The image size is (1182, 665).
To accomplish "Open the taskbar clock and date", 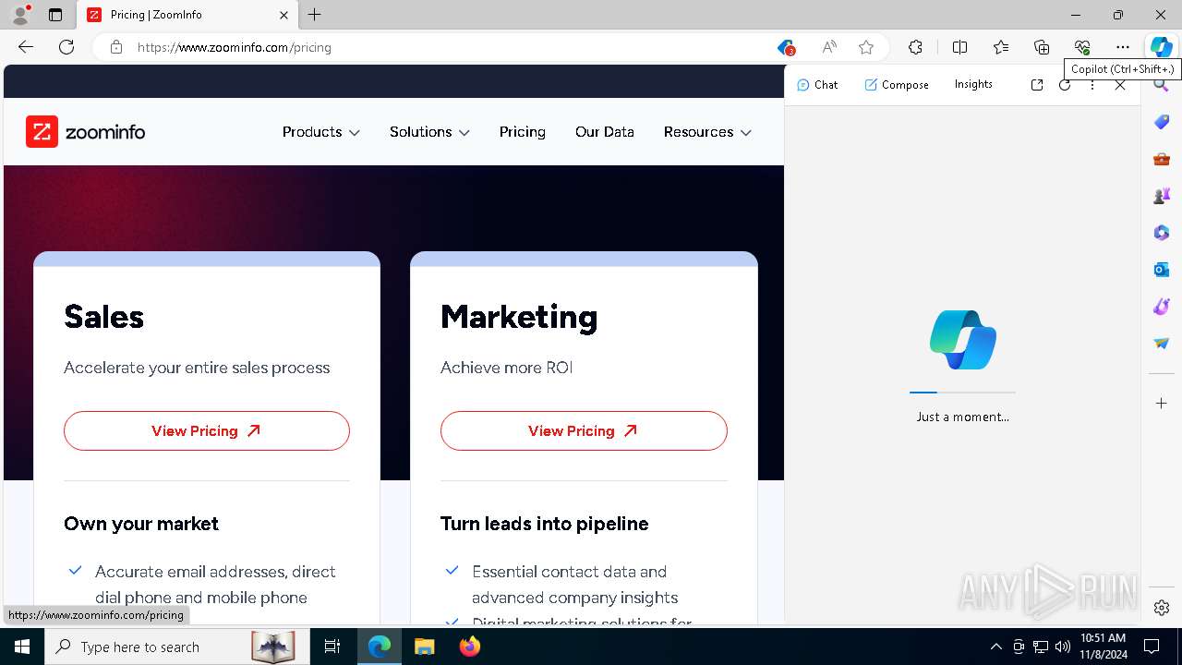I will [1103, 647].
